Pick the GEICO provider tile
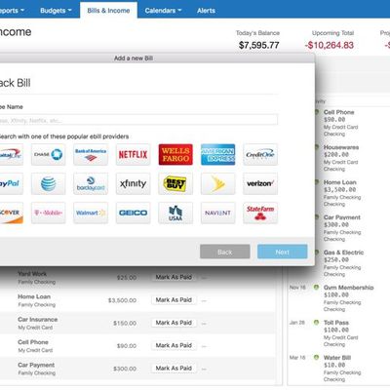 (134, 213)
